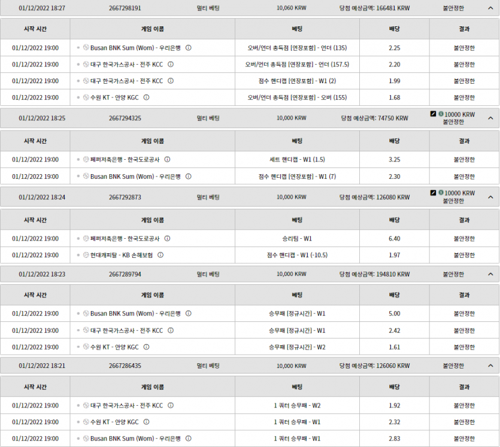Click bet cell 언더 (135)
Viewport: 500px width, 447px height.
tap(297, 48)
